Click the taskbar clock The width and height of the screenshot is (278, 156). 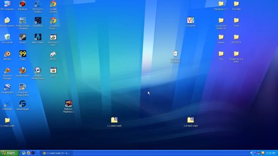(271, 153)
